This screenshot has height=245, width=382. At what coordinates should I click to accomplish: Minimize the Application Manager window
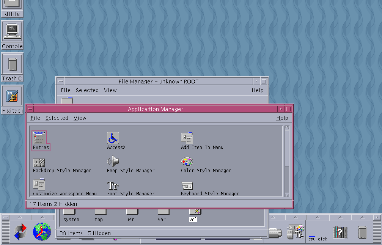[281, 109]
